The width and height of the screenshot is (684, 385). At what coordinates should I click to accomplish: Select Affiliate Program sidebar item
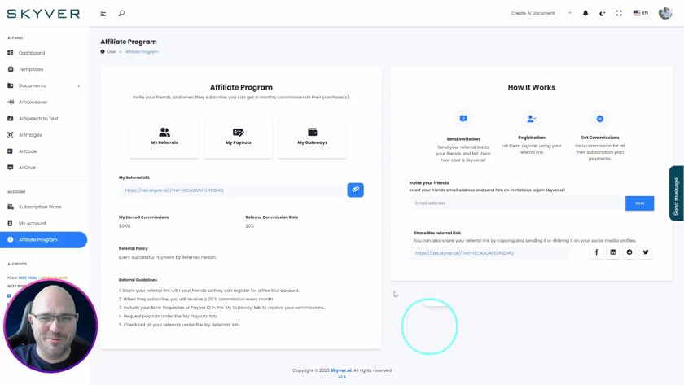[44, 240]
